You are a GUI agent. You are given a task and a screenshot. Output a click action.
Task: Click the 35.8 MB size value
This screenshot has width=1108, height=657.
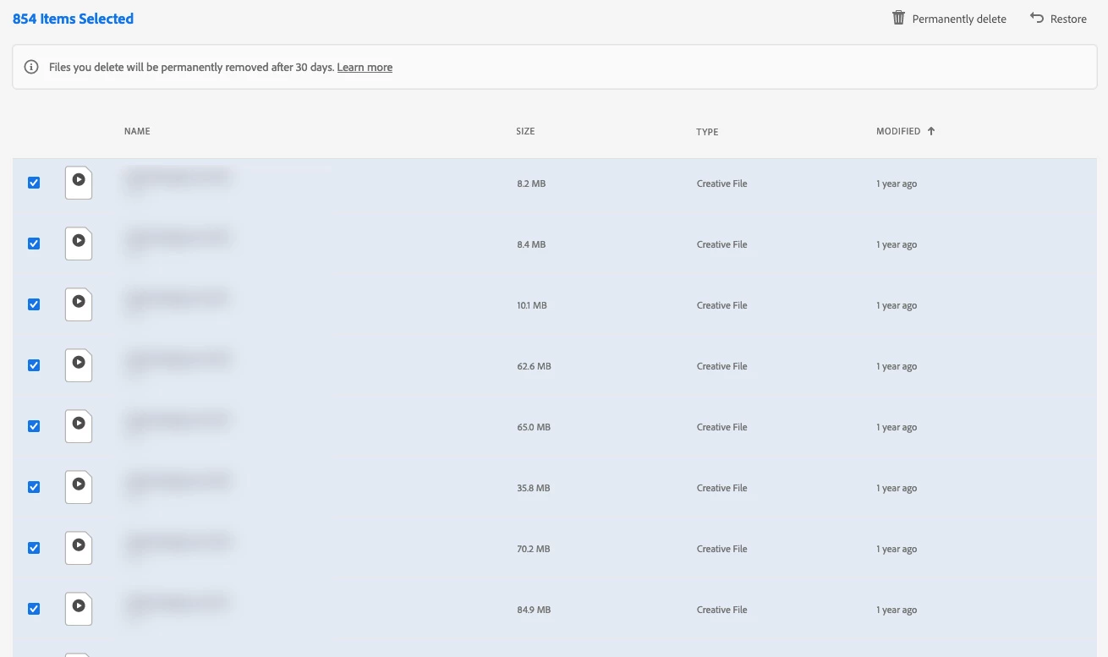[533, 488]
